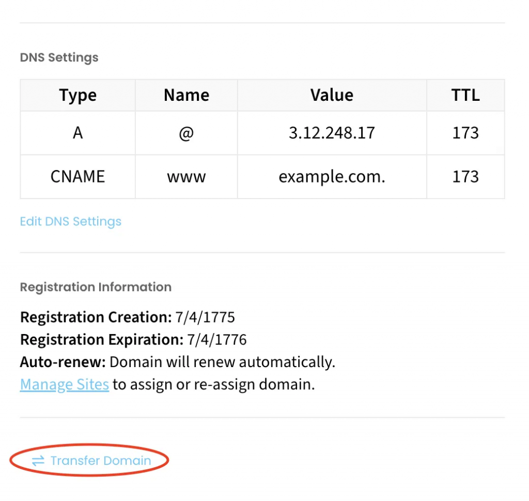This screenshot has width=529, height=501.
Task: Follow the Manage Sites link
Action: tap(64, 385)
